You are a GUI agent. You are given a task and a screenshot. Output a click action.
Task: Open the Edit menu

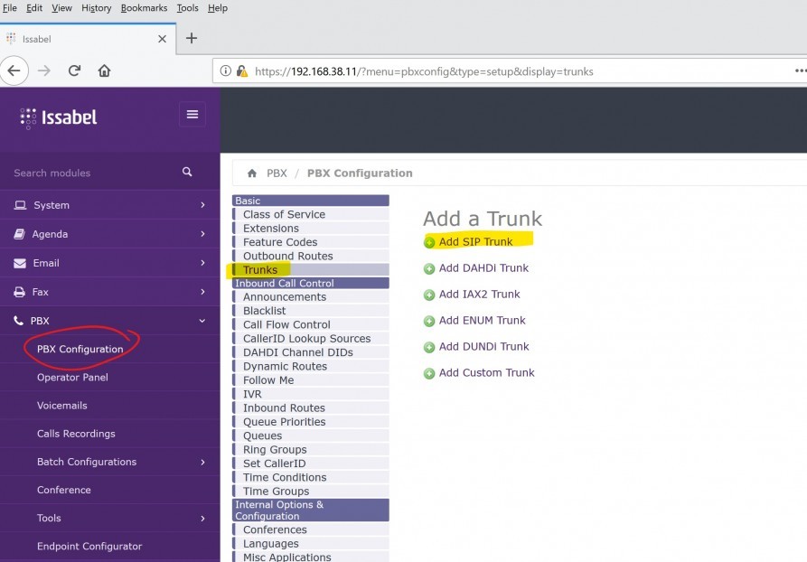[x=34, y=8]
